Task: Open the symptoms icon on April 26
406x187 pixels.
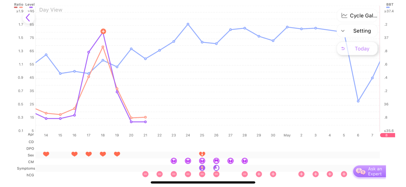Action: click(x=216, y=168)
